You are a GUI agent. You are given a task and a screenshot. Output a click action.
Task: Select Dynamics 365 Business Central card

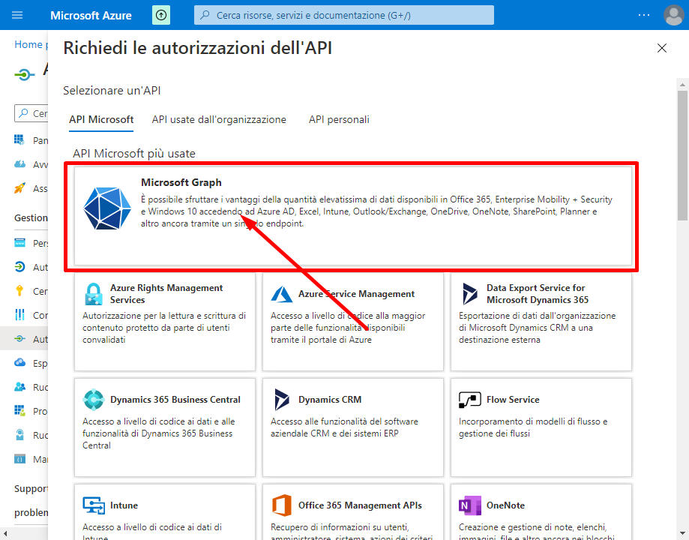tap(165, 427)
